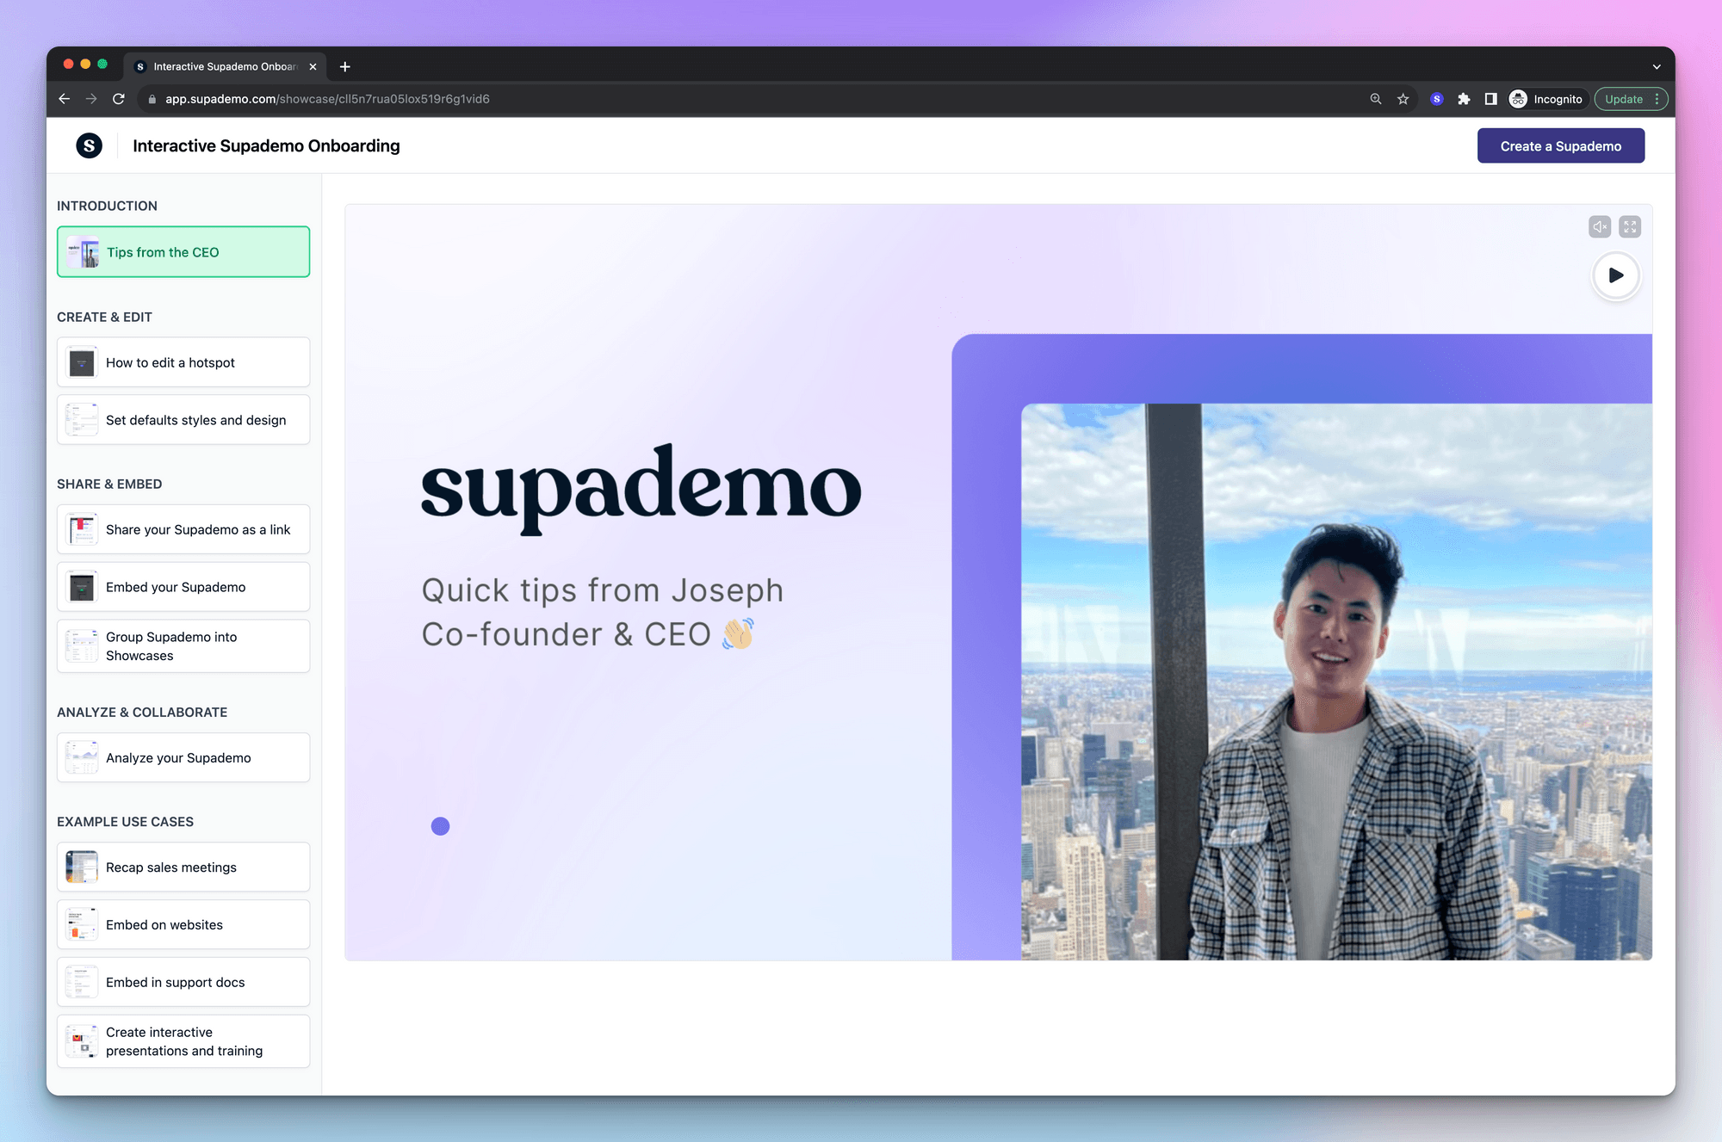Bookmark the page with the star icon
This screenshot has width=1722, height=1142.
1403,99
